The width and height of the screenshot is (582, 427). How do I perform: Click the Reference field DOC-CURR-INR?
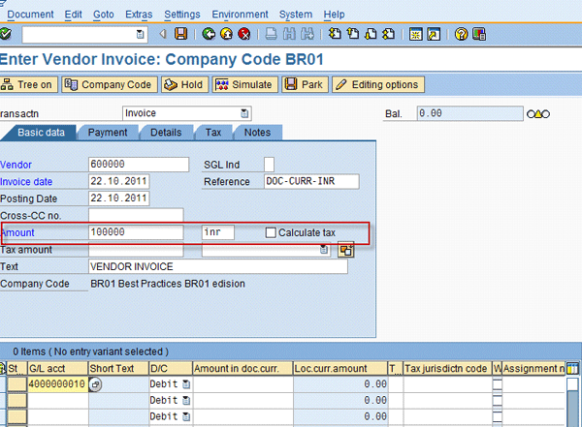(311, 182)
